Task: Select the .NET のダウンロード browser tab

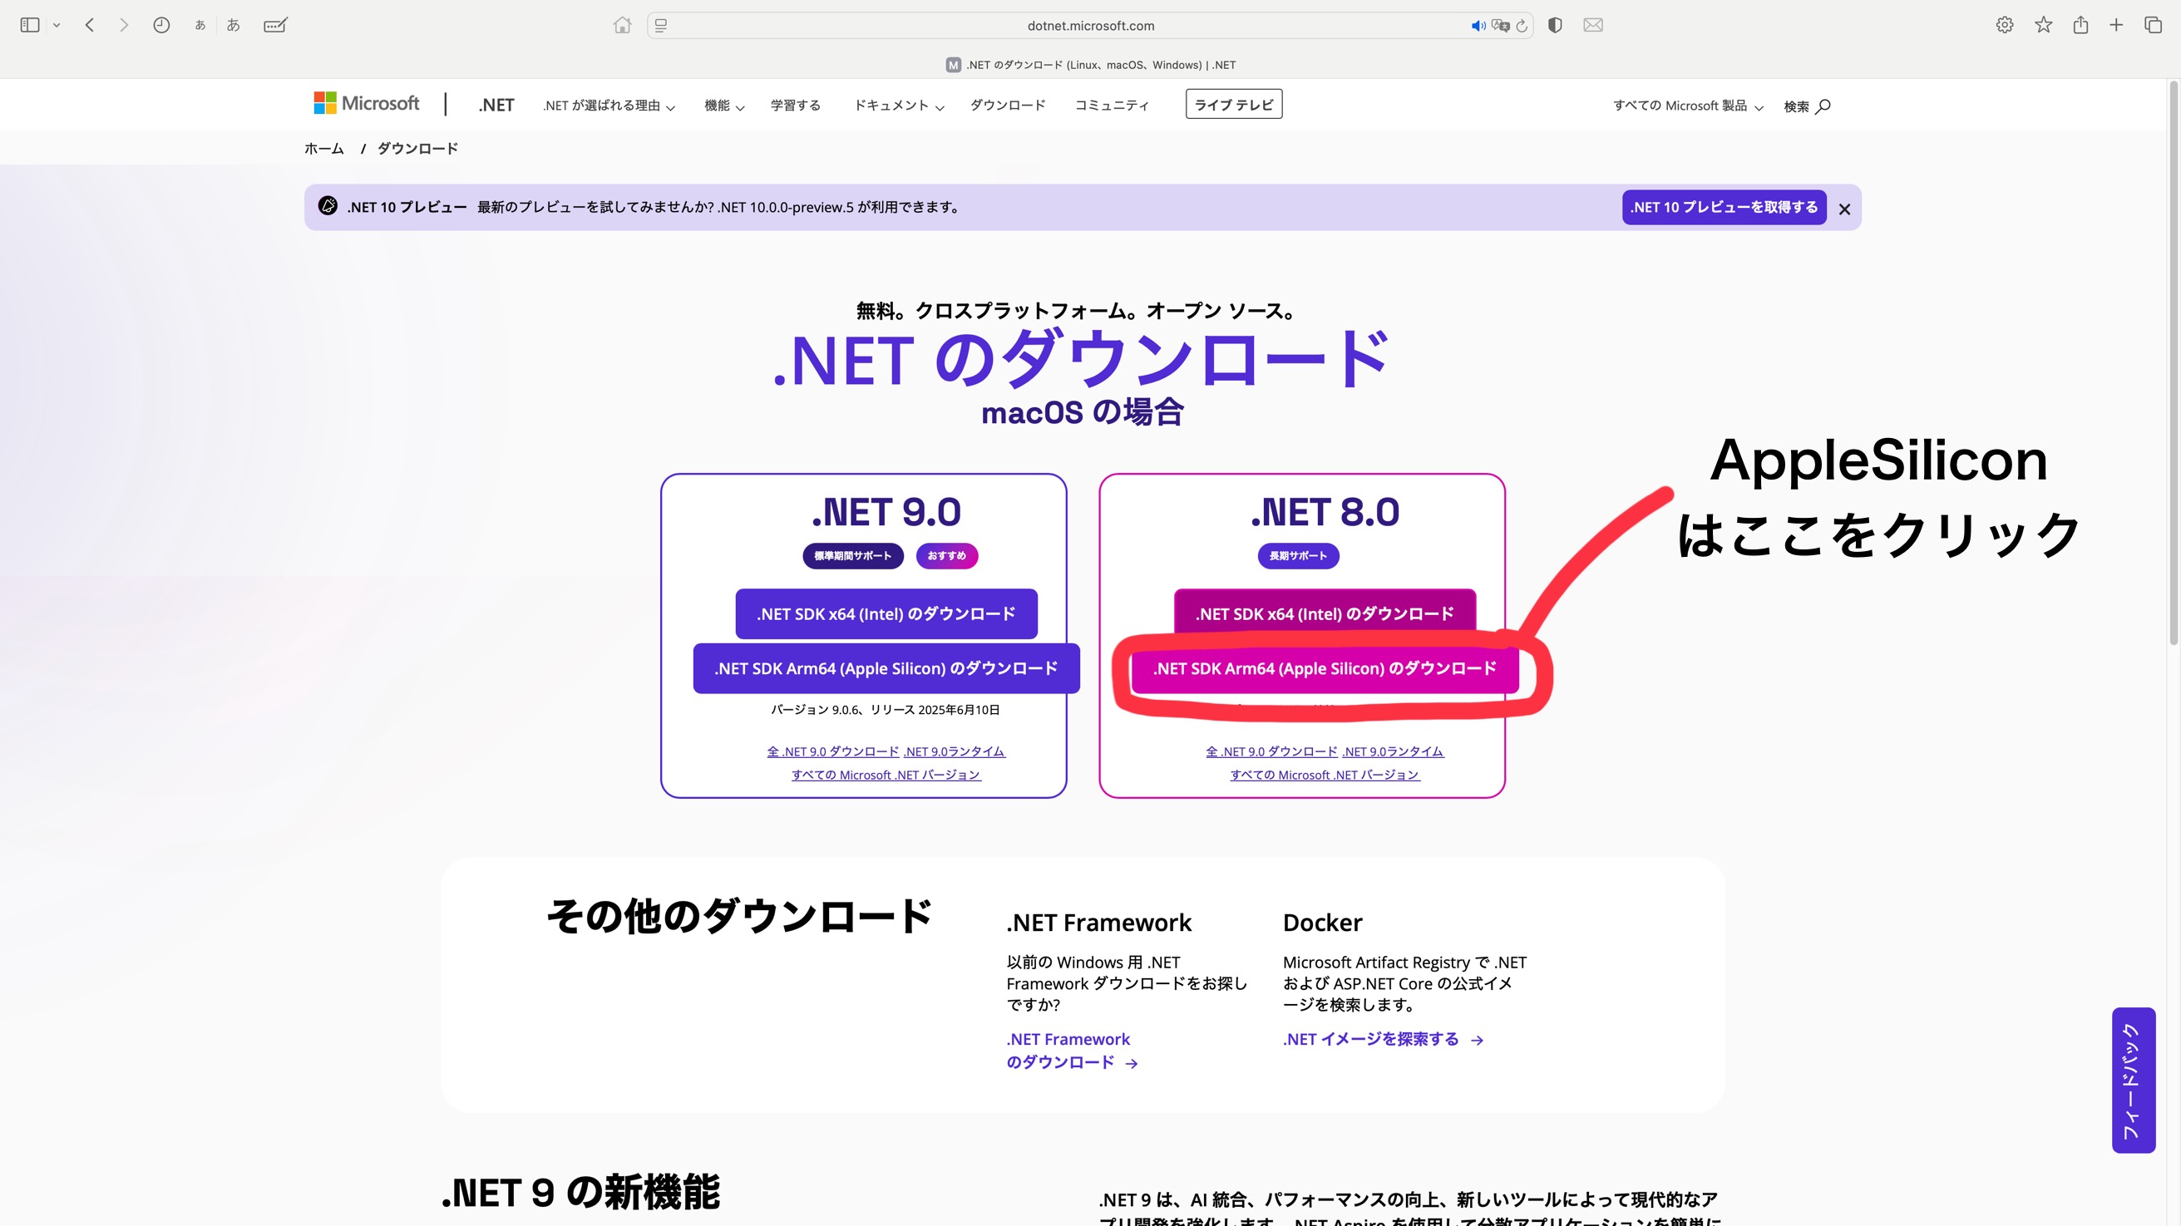Action: pyautogui.click(x=1091, y=64)
